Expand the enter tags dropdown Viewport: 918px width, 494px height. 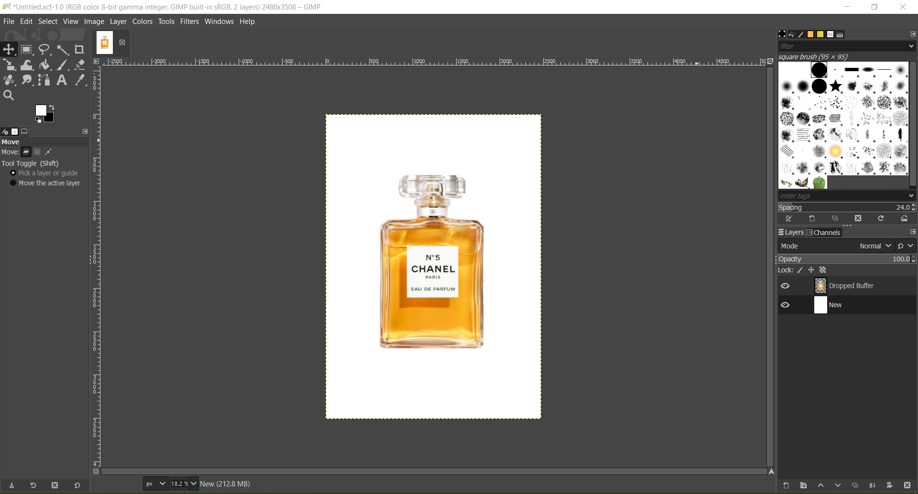pyautogui.click(x=911, y=196)
